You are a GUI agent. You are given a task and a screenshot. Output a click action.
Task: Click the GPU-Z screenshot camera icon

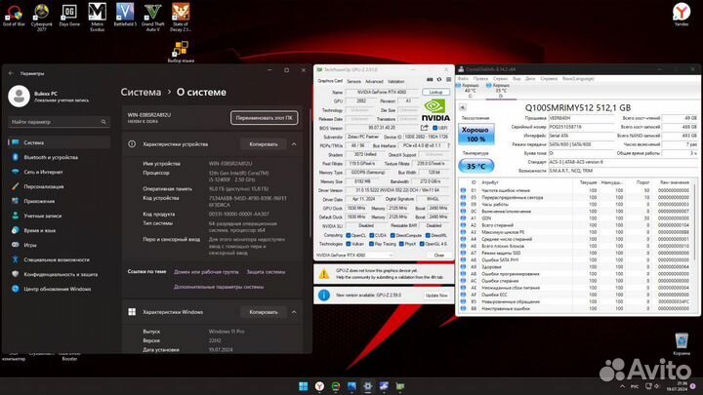tap(430, 80)
